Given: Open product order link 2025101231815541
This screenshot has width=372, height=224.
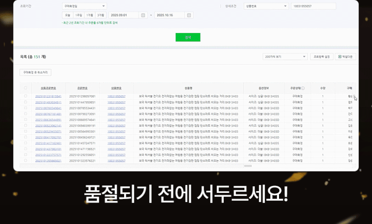Looking at the screenshot, I should 48,96.
